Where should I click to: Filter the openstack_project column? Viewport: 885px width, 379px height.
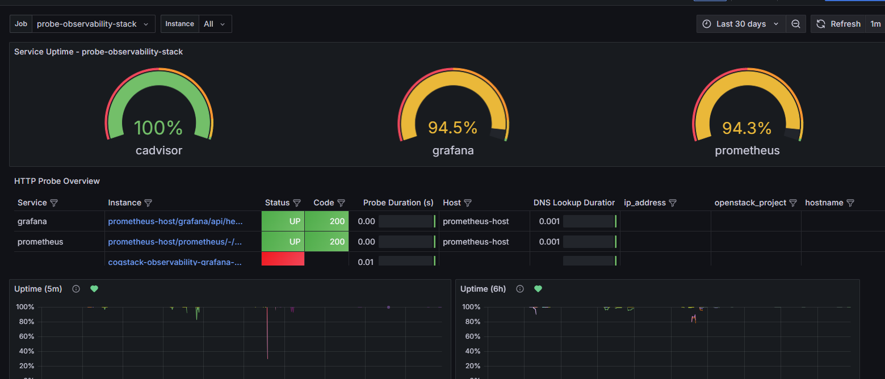(x=793, y=203)
